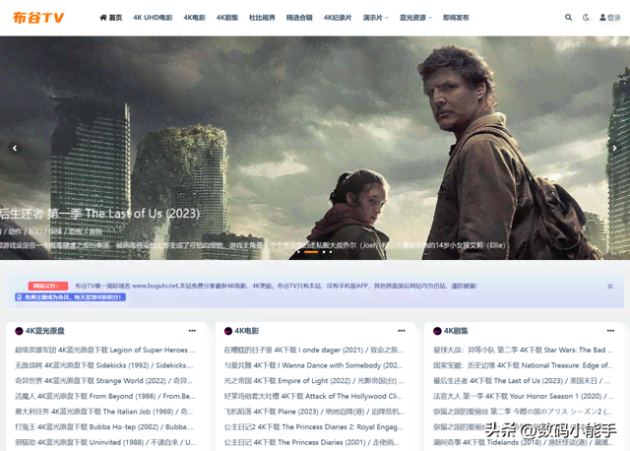Click the blue free registration button

[x=70, y=297]
